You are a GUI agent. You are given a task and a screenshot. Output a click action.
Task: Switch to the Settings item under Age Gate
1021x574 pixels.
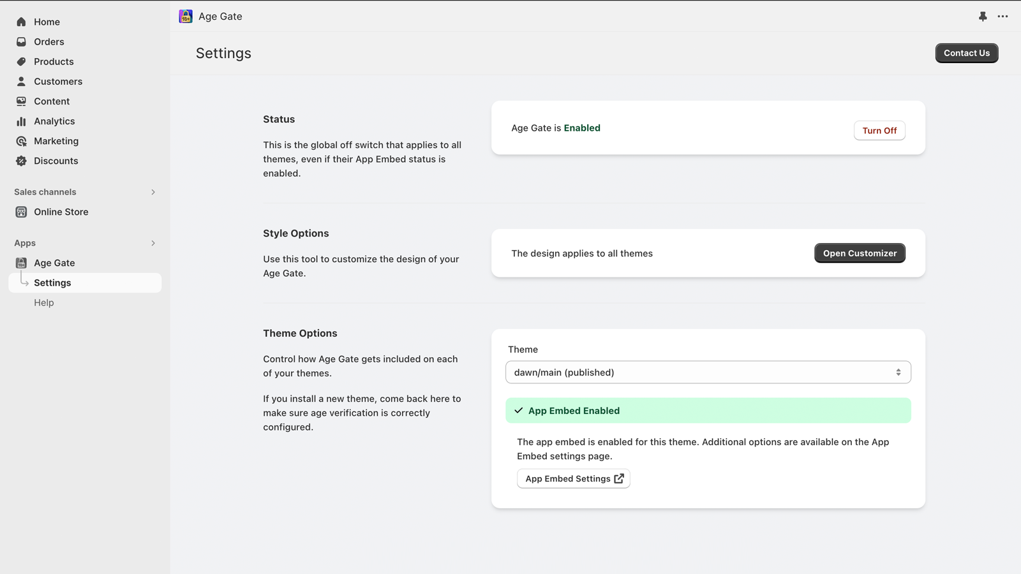pos(52,283)
